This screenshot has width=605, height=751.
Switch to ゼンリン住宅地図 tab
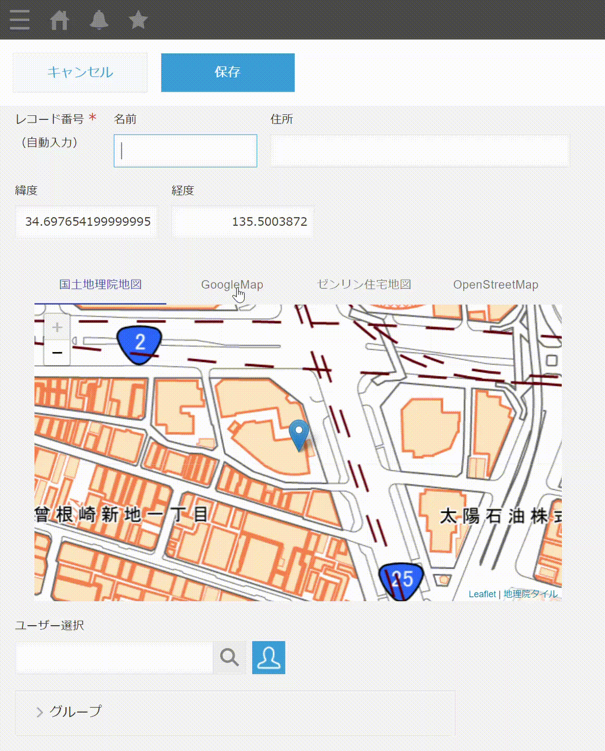364,285
